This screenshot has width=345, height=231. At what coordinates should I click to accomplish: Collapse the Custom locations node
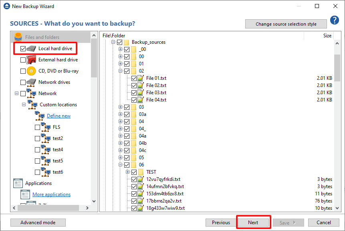click(x=23, y=104)
